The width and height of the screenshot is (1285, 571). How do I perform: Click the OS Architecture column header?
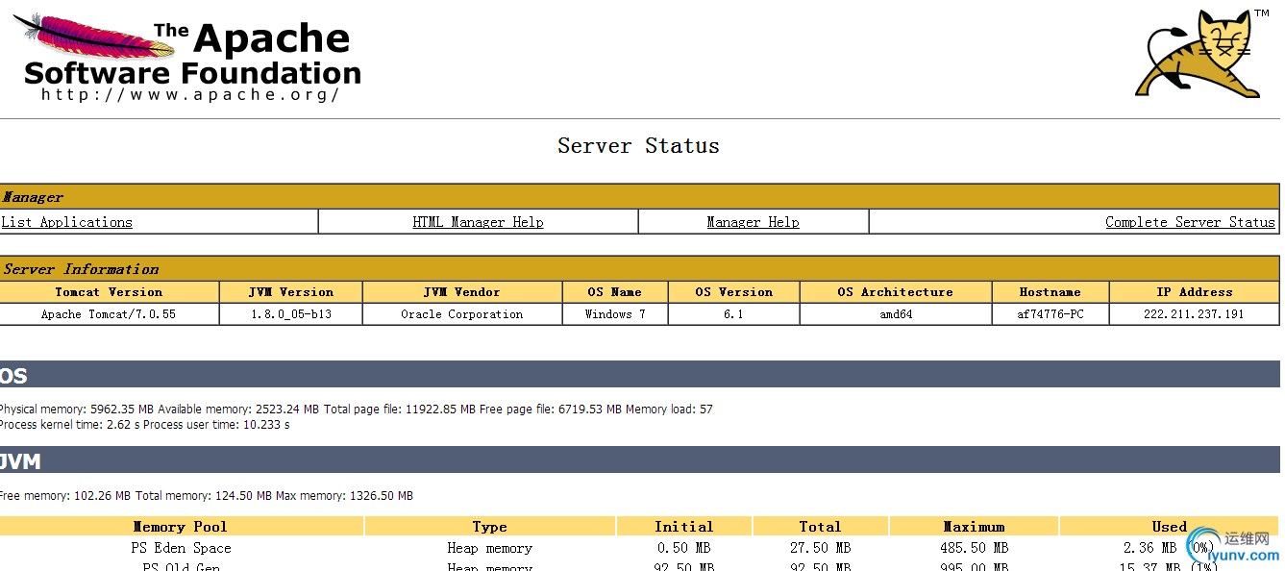click(895, 292)
